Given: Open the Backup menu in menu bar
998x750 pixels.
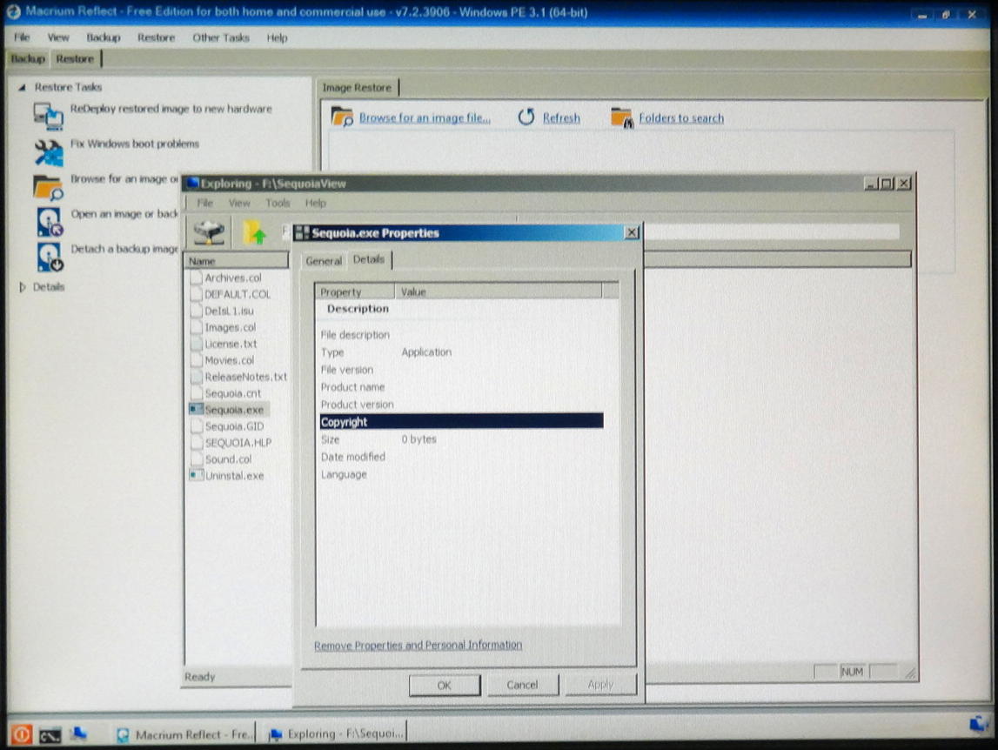Looking at the screenshot, I should point(104,37).
